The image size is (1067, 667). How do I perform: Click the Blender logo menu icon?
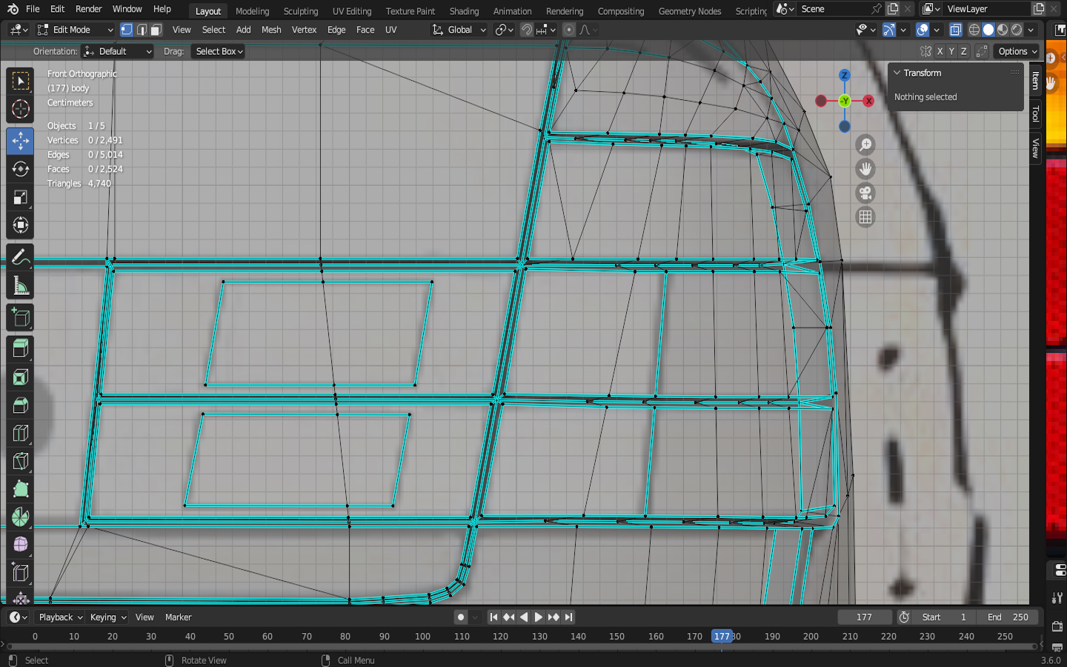(x=13, y=9)
